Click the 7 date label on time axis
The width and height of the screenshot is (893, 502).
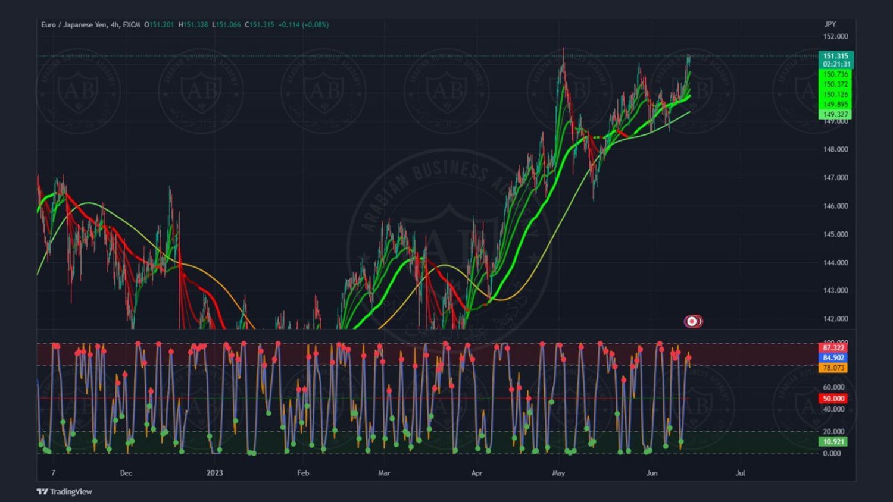tap(53, 473)
